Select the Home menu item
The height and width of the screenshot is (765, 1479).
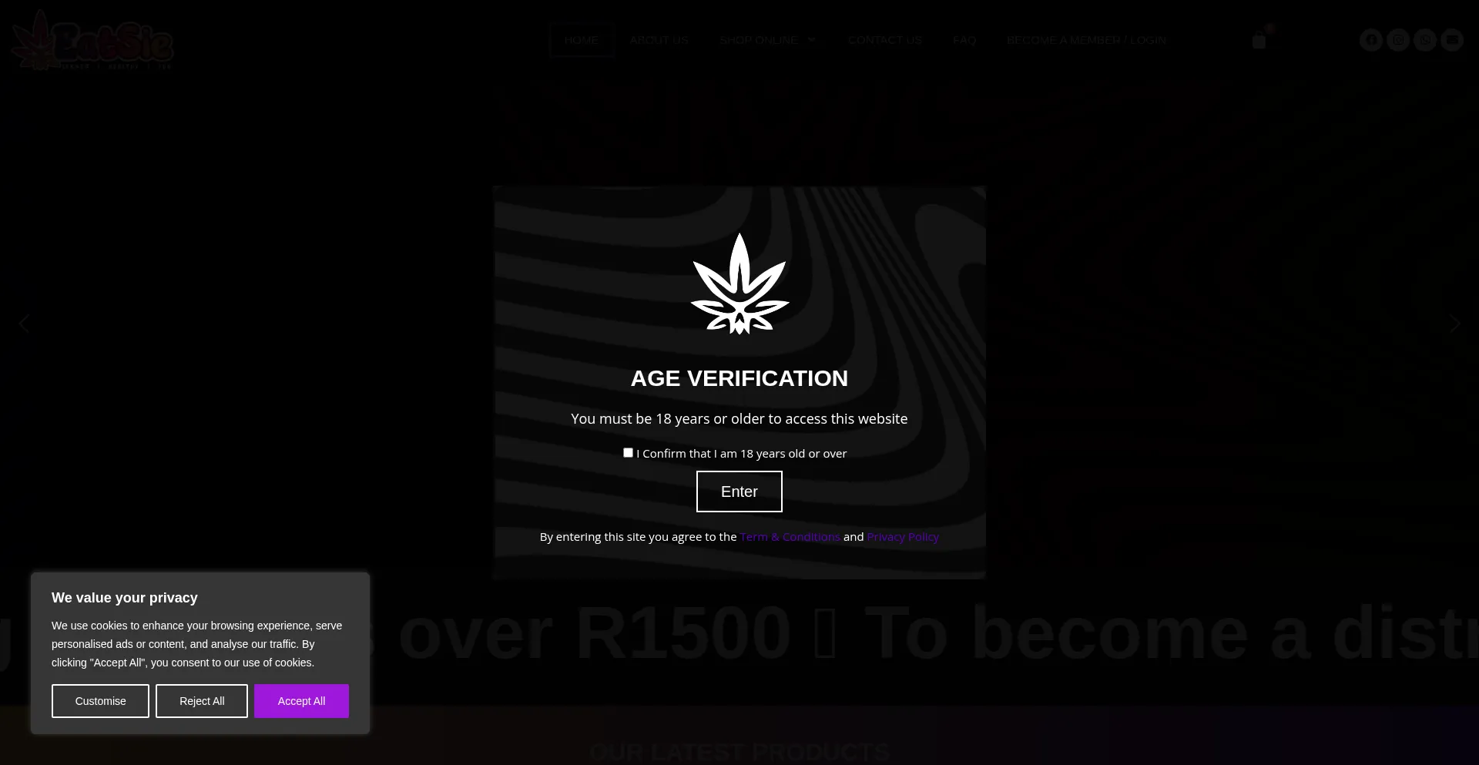[582, 40]
